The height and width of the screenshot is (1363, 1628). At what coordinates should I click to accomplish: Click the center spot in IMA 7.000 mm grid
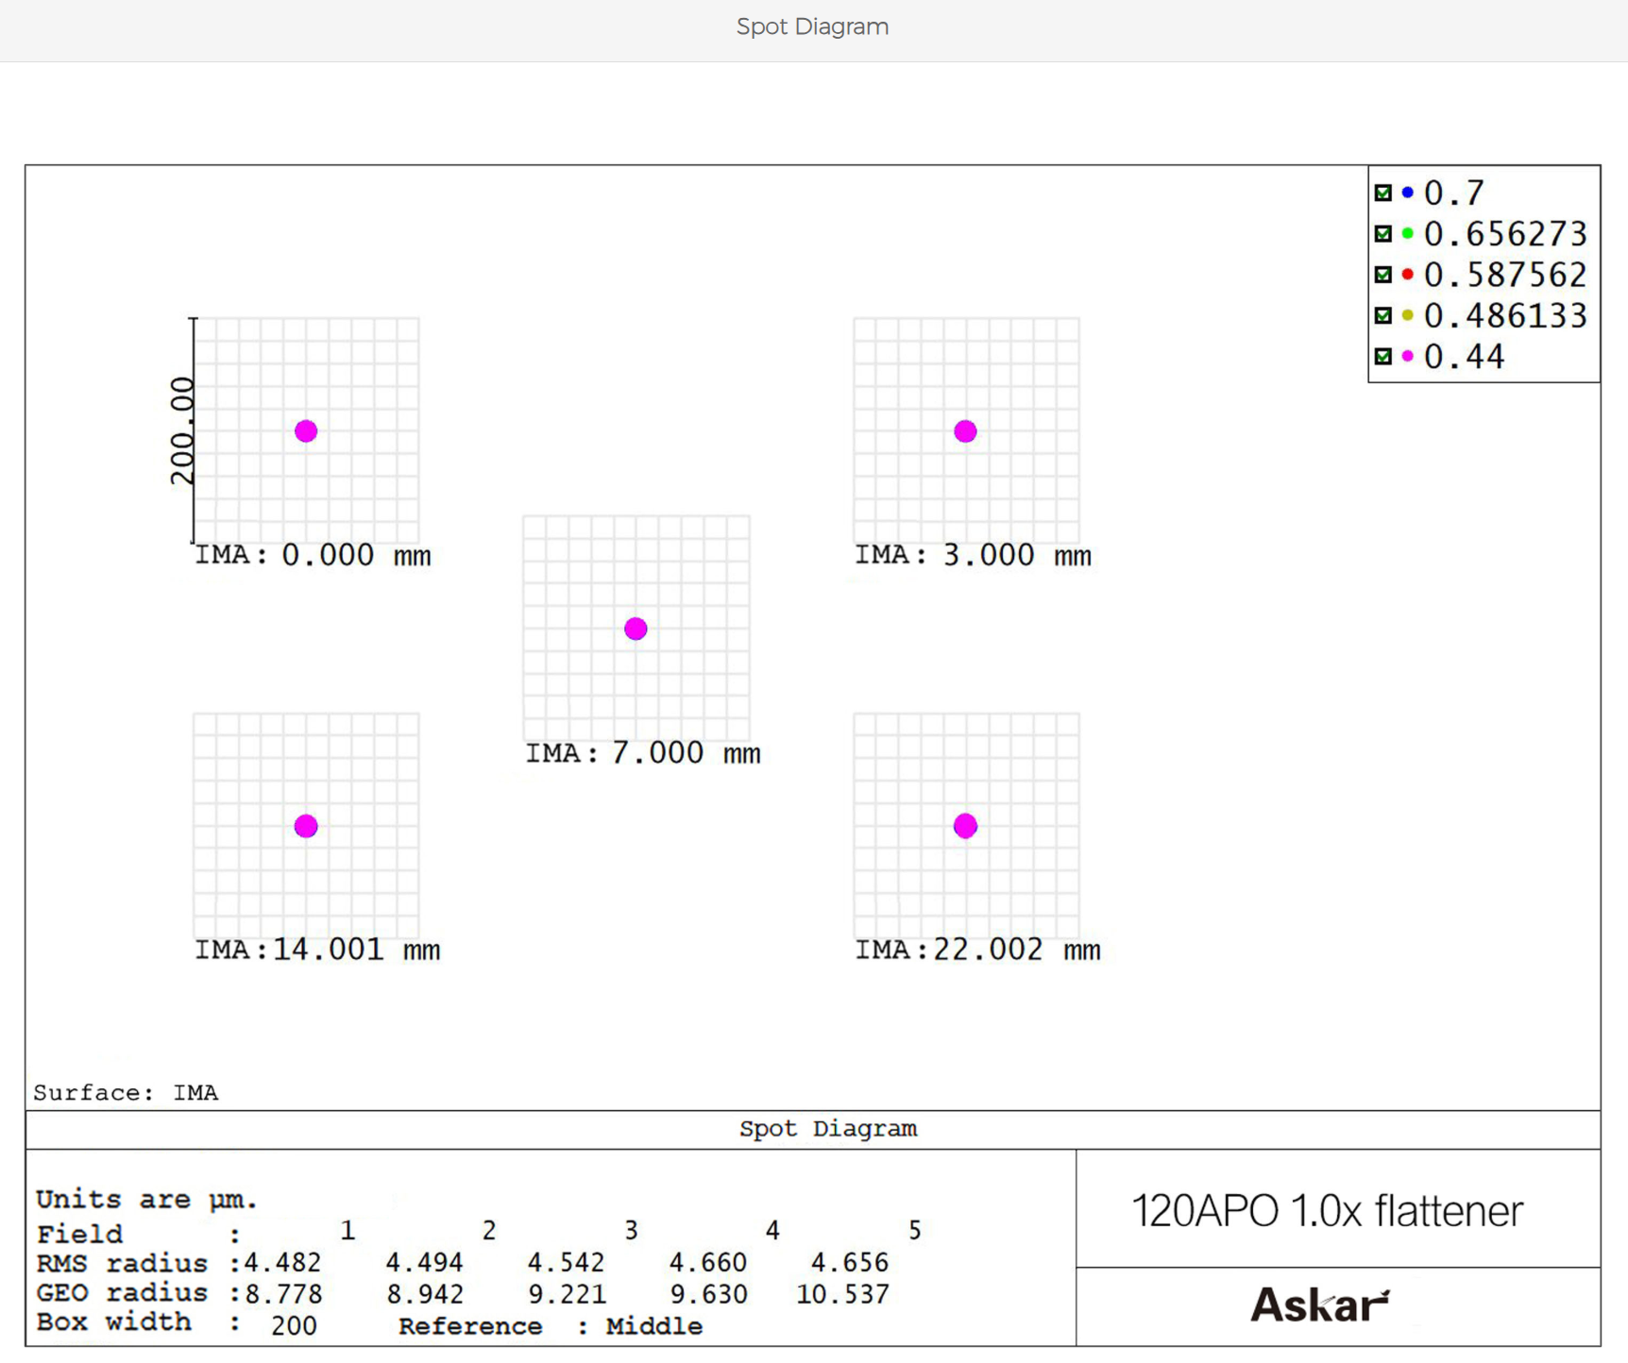coord(636,629)
